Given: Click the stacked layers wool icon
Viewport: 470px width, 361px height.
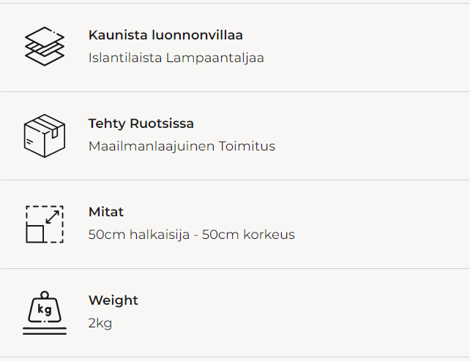Looking at the screenshot, I should (45, 46).
